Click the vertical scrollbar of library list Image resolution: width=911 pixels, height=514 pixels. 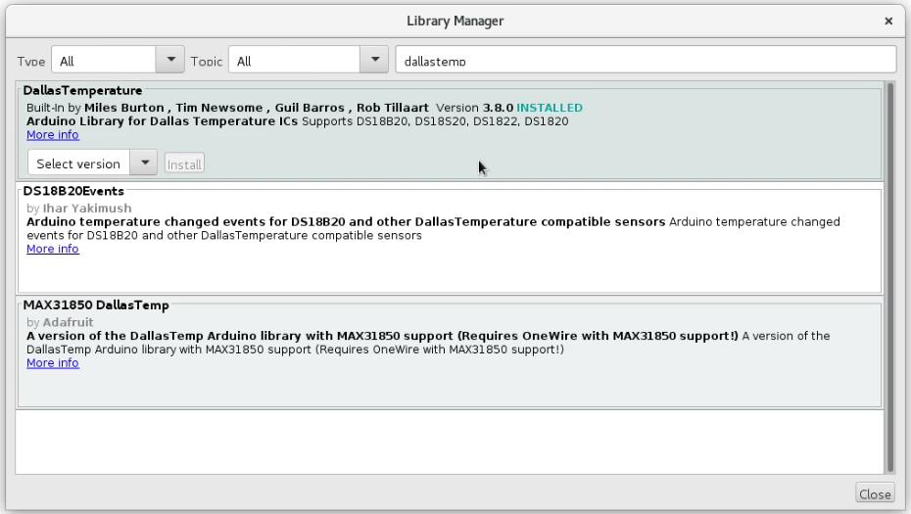point(889,274)
